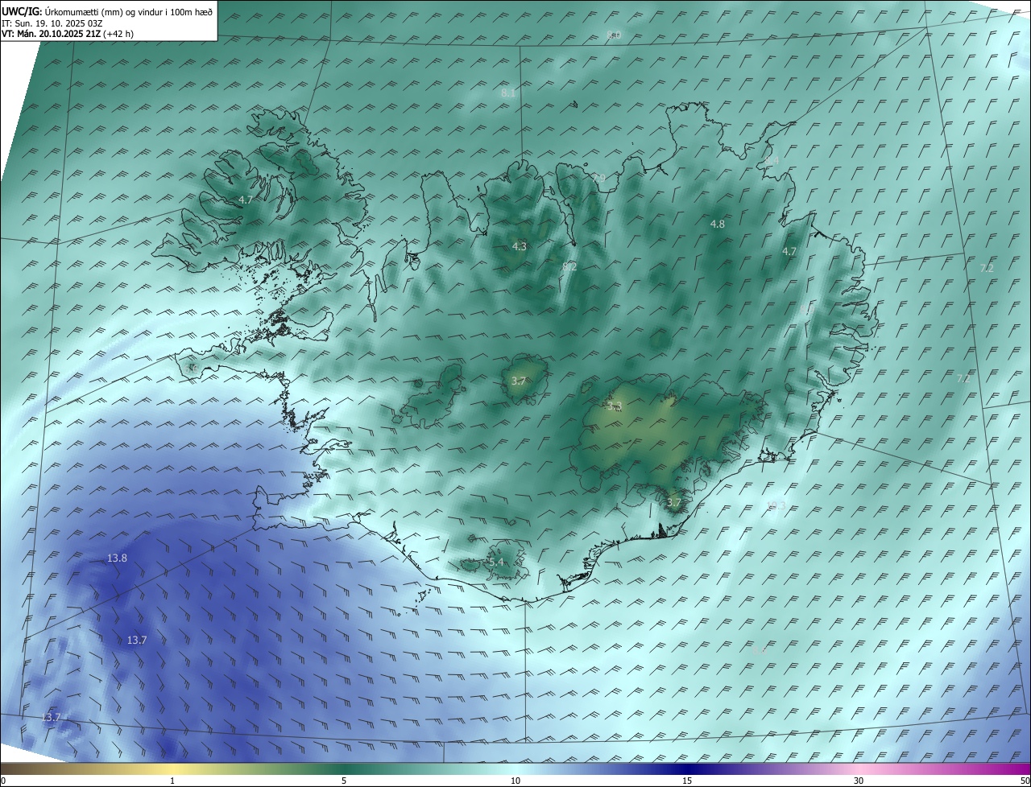This screenshot has height=787, width=1031.
Task: Click the '30' tick label on the color scale
Action: click(859, 781)
